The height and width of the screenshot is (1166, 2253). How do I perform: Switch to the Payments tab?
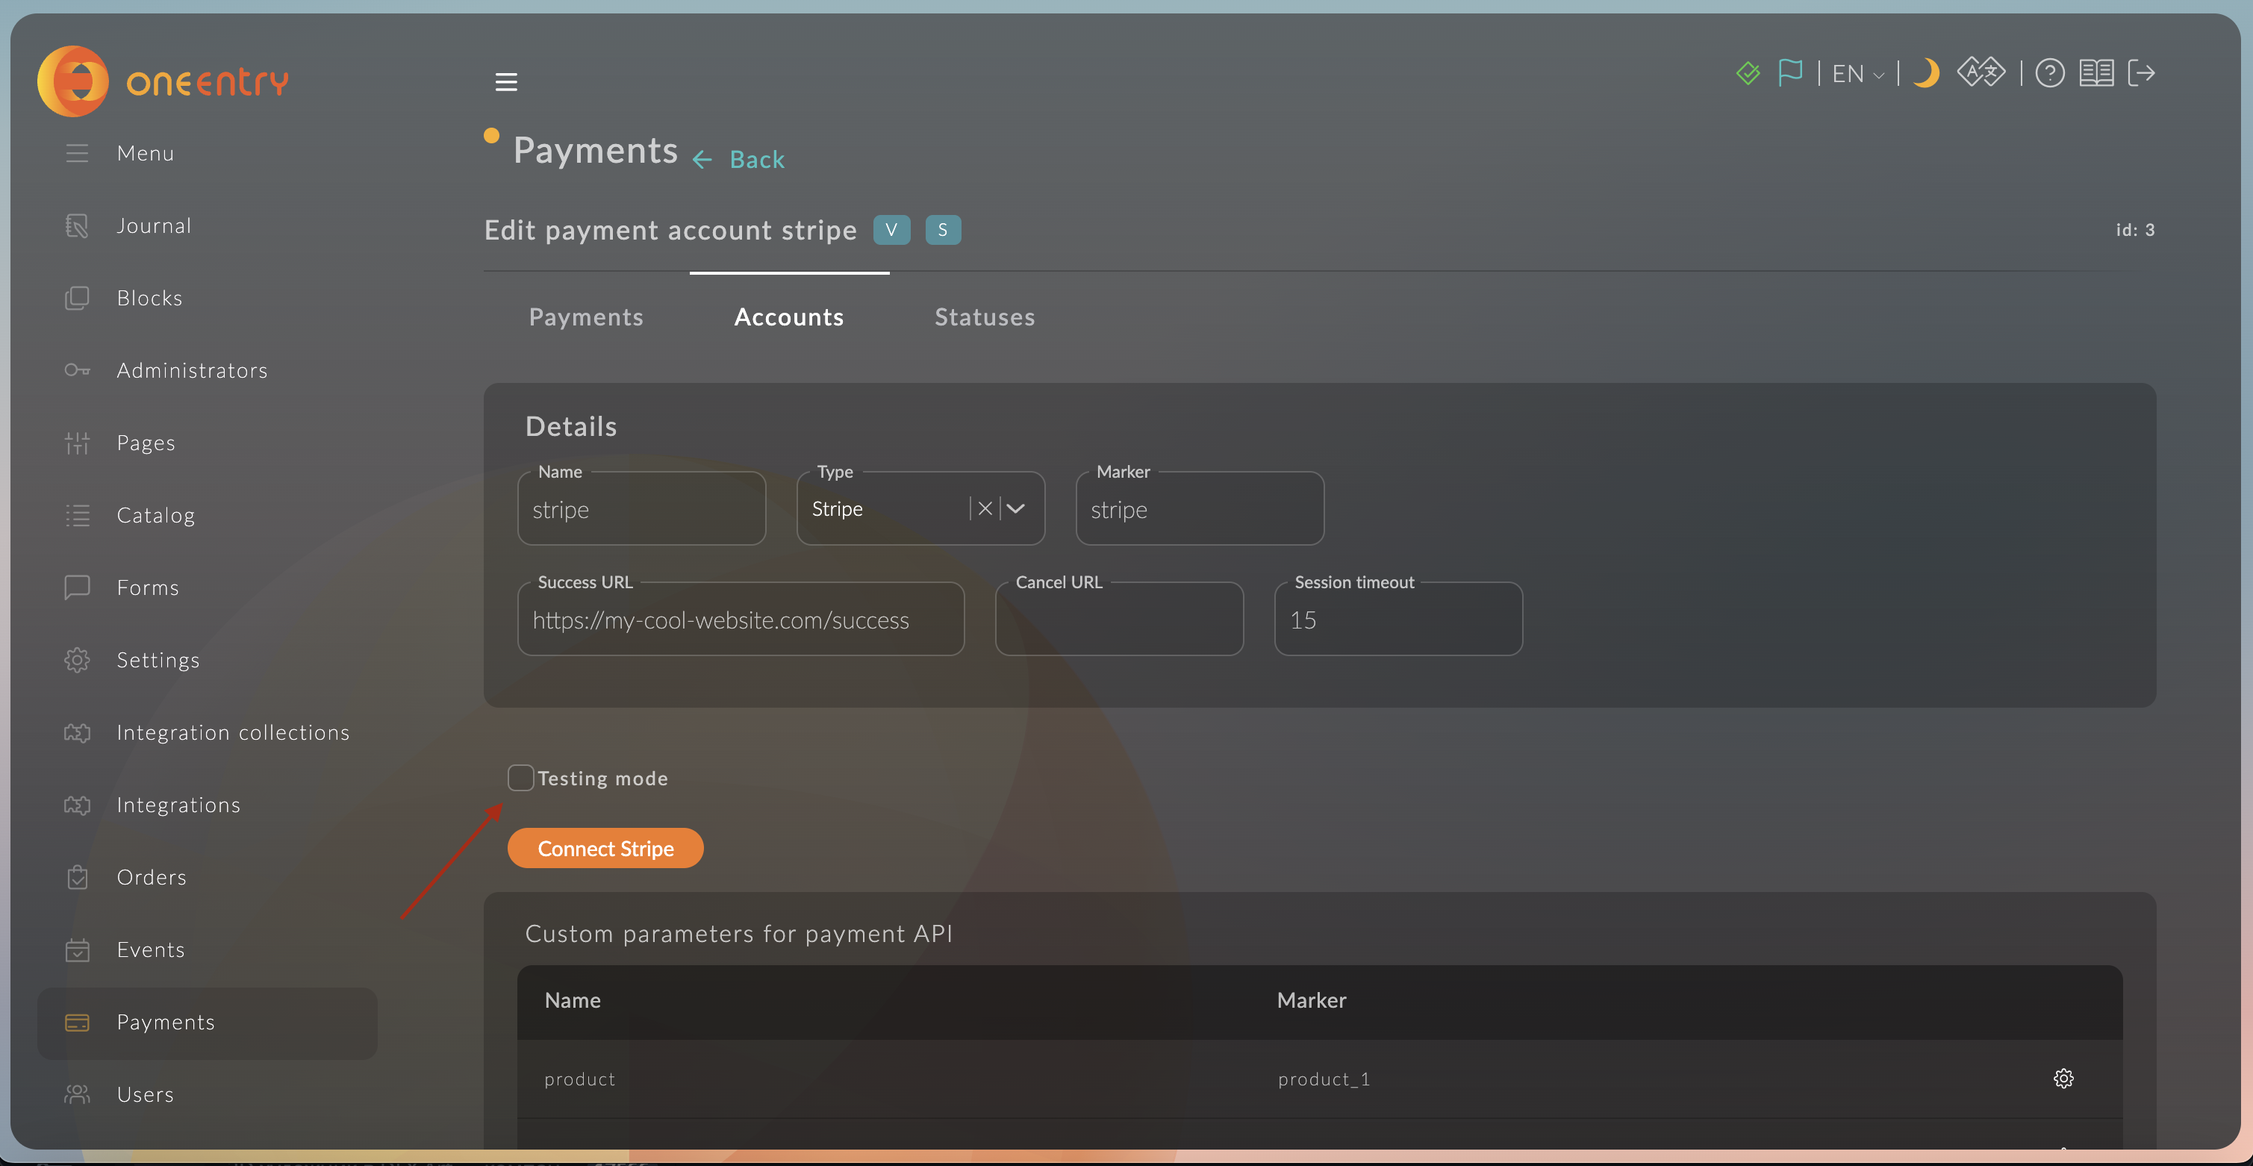tap(586, 317)
